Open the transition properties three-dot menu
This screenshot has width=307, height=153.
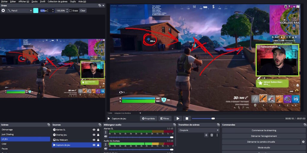pyautogui.click(x=217, y=135)
